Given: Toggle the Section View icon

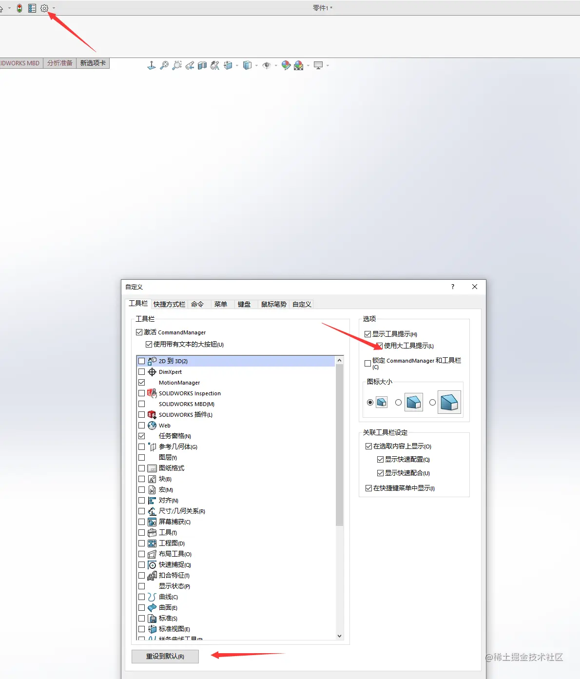Looking at the screenshot, I should (x=202, y=65).
